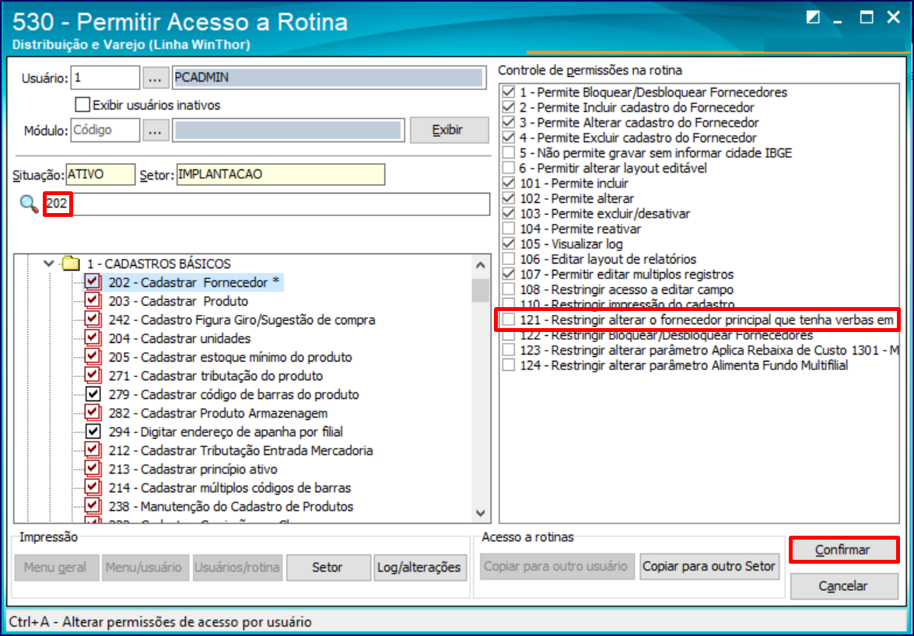Click Copiar para outro Setor
Viewport: 914px width, 636px height.
tap(709, 566)
